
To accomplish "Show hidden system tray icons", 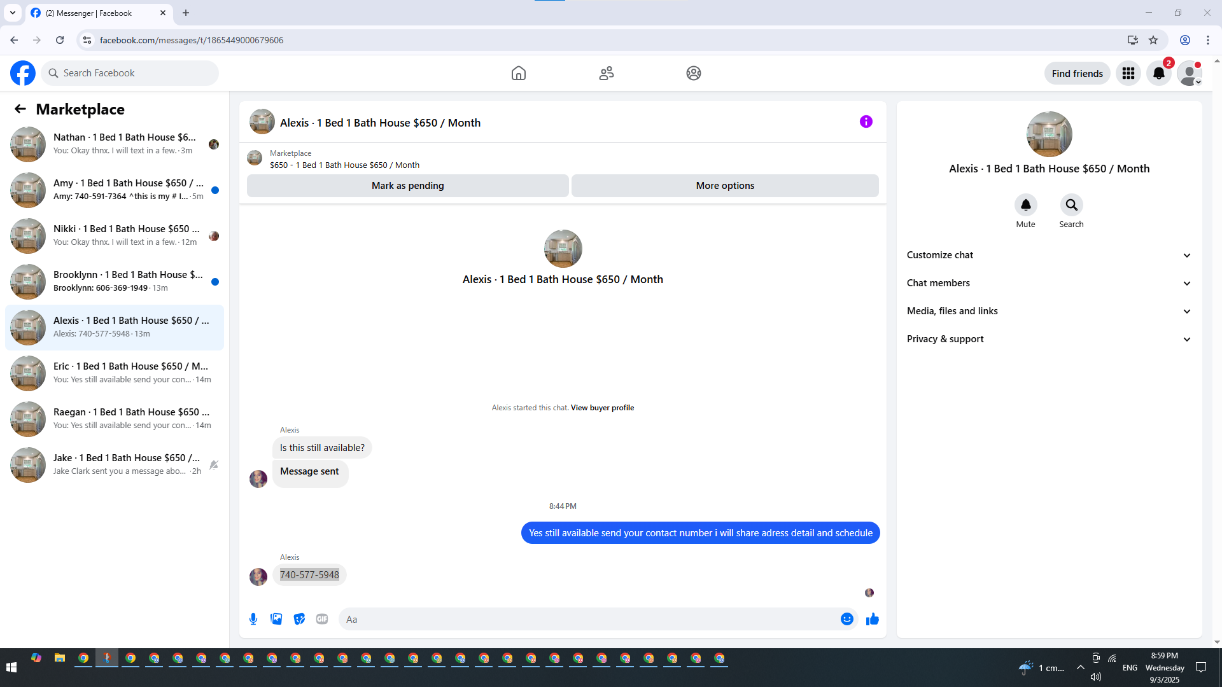I will coord(1081,667).
